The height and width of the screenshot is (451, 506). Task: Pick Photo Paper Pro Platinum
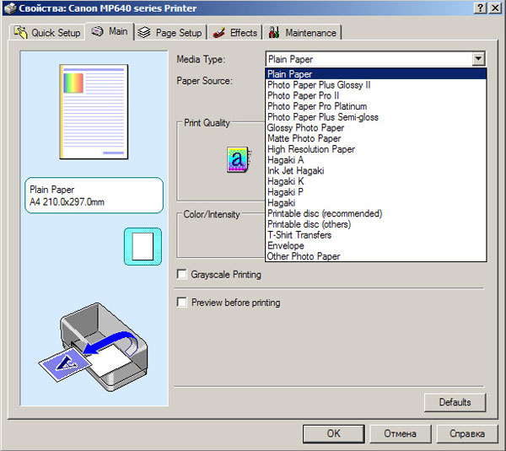376,106
